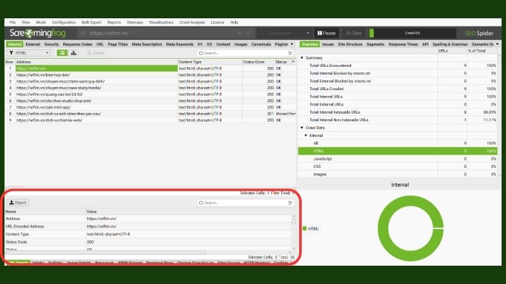
Task: Open search options in upper search box
Action: pyautogui.click(x=290, y=53)
